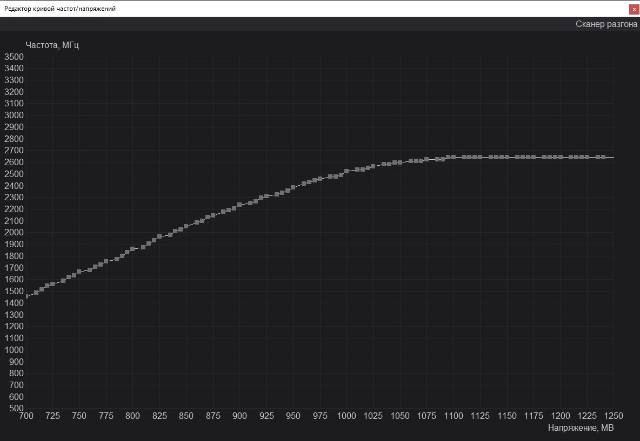Select the curve point at 725 mV
The width and height of the screenshot is (640, 441).
coord(52,284)
